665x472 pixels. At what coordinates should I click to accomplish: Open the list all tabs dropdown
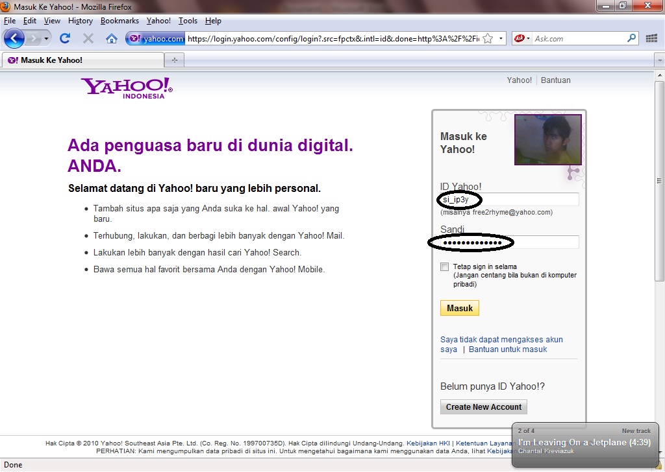point(660,60)
